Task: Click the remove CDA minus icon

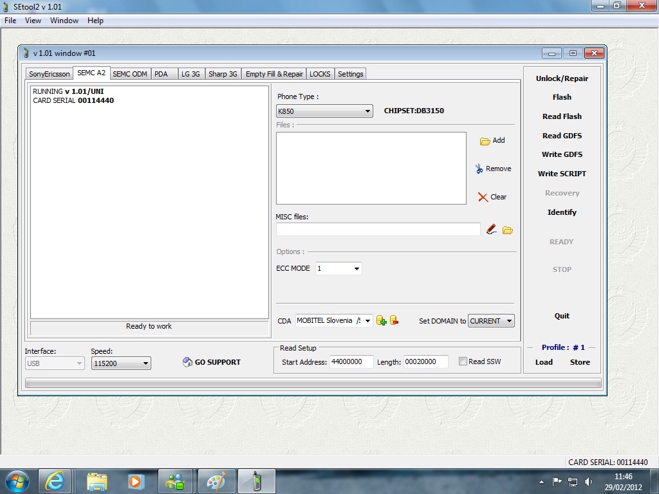Action: pos(394,320)
